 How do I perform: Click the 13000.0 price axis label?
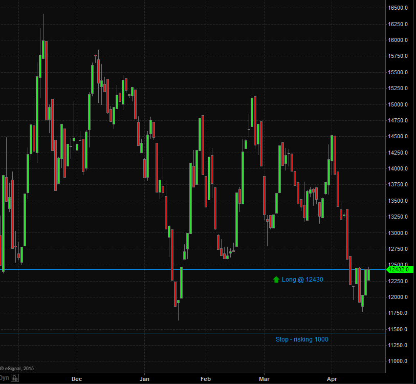(398, 233)
